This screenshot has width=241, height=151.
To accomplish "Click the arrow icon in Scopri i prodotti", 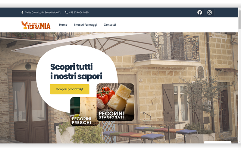I will click(x=82, y=89).
